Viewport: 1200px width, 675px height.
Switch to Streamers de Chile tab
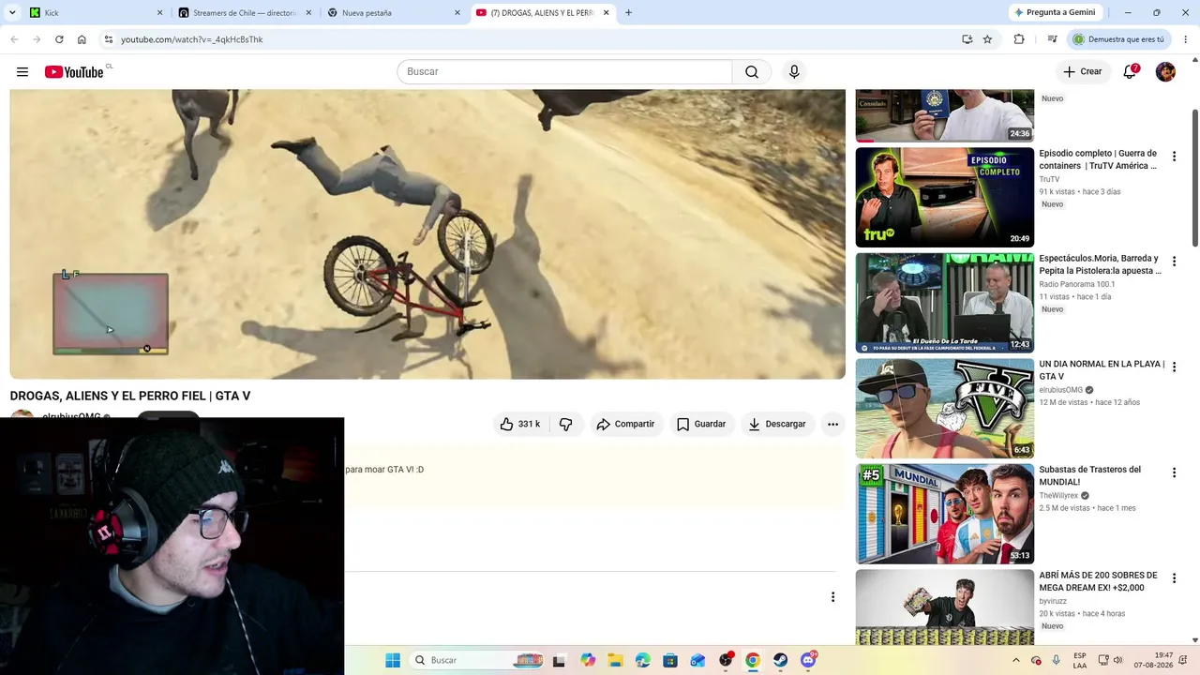point(245,13)
